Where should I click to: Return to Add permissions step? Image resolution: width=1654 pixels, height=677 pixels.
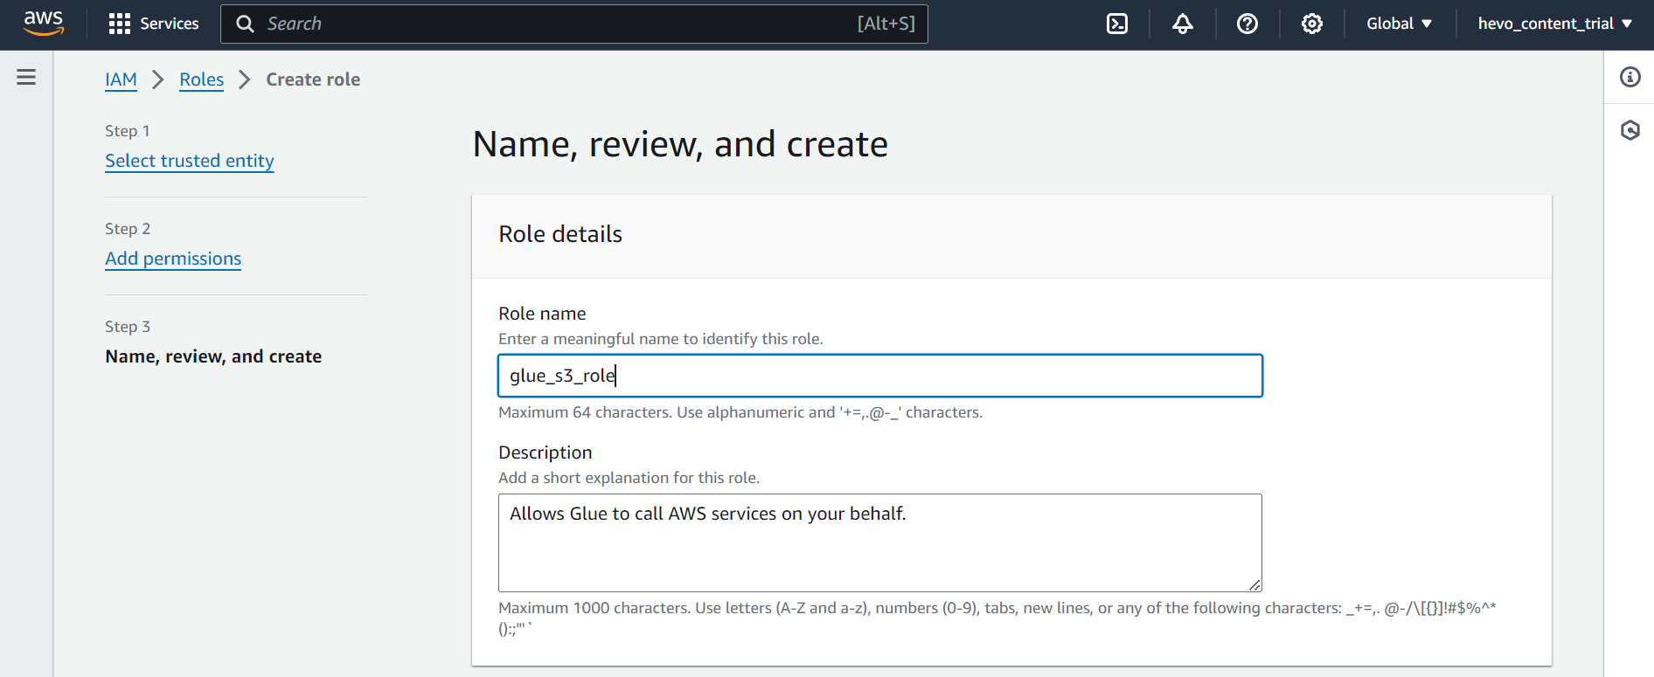tap(173, 259)
